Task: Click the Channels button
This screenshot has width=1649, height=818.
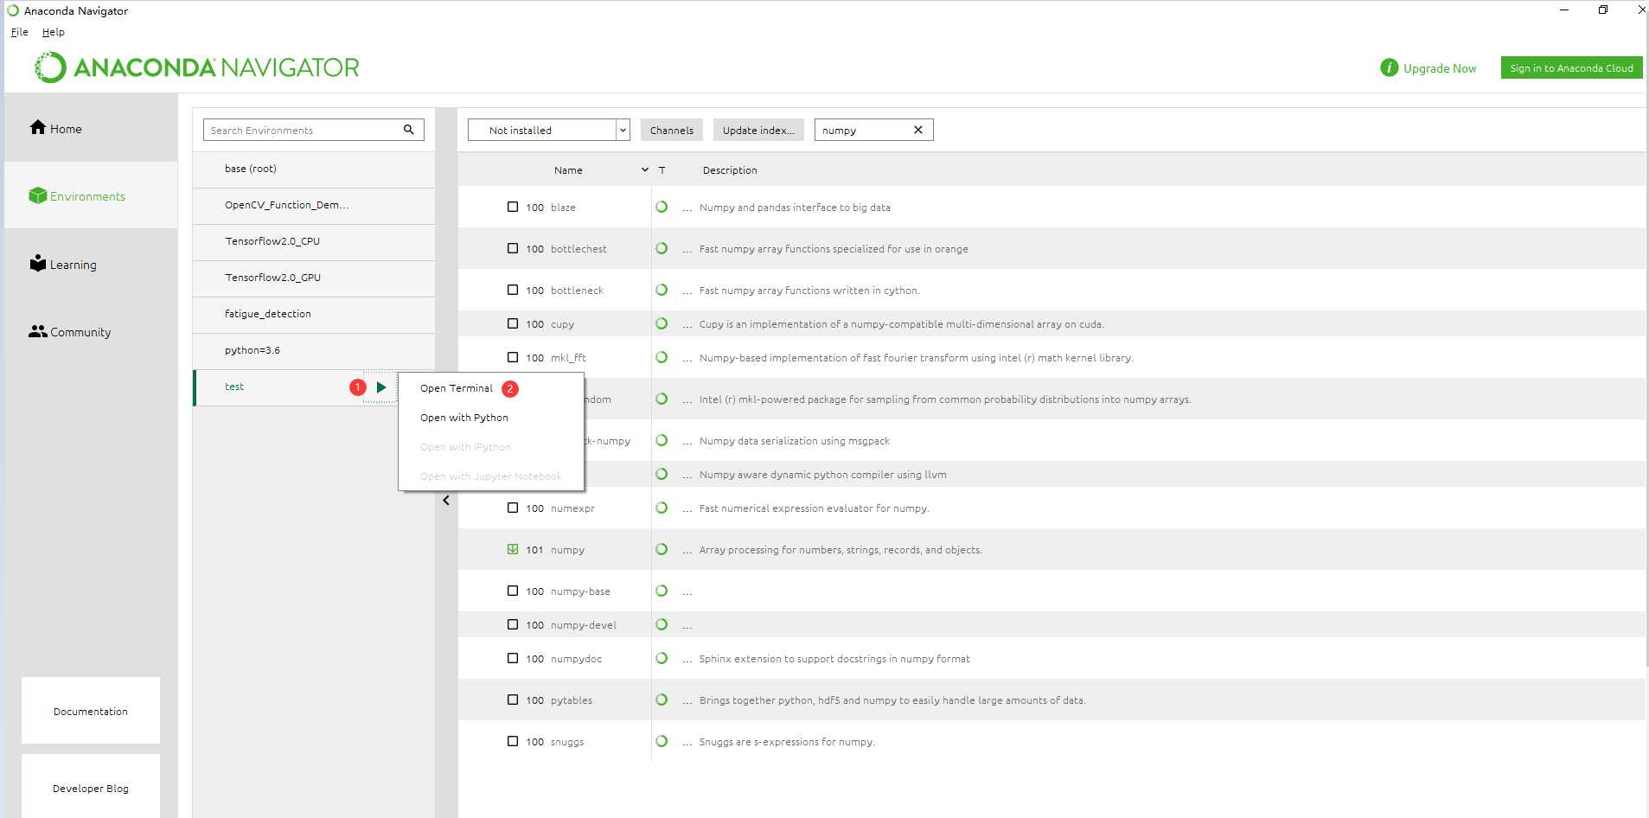Action: pos(672,130)
